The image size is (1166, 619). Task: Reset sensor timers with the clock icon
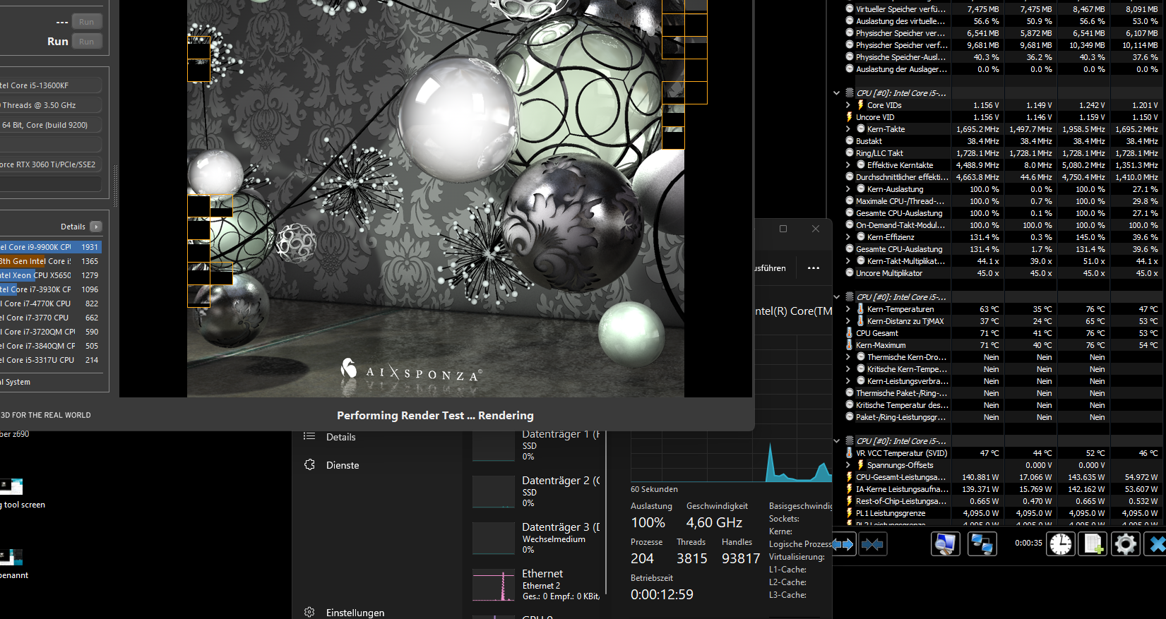click(x=1061, y=544)
